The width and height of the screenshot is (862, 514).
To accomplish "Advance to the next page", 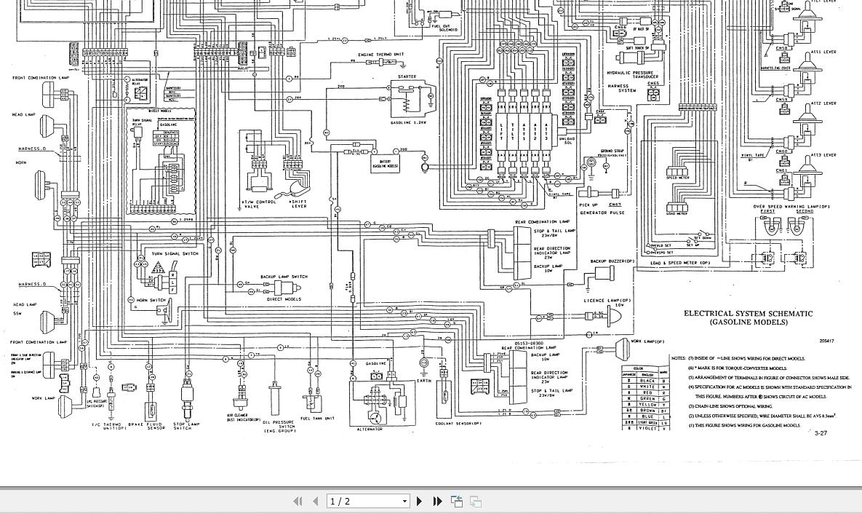I will (419, 501).
